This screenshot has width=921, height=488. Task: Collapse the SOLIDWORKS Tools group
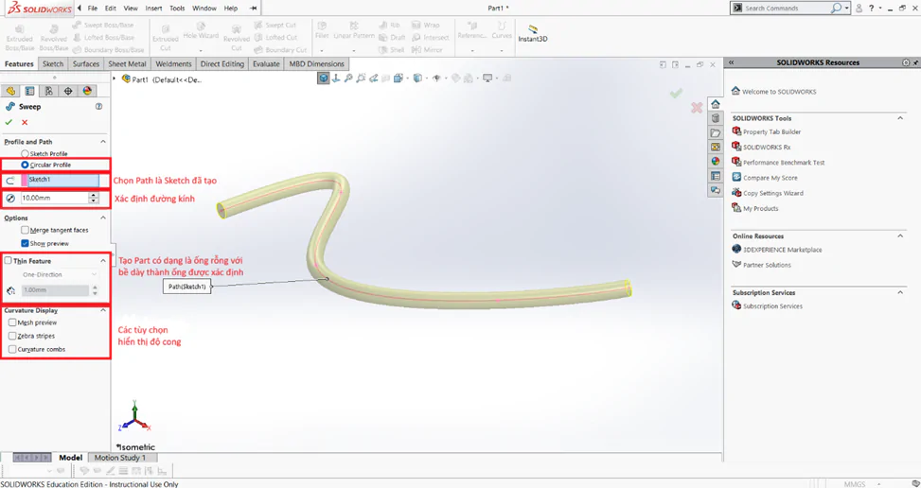click(x=900, y=118)
